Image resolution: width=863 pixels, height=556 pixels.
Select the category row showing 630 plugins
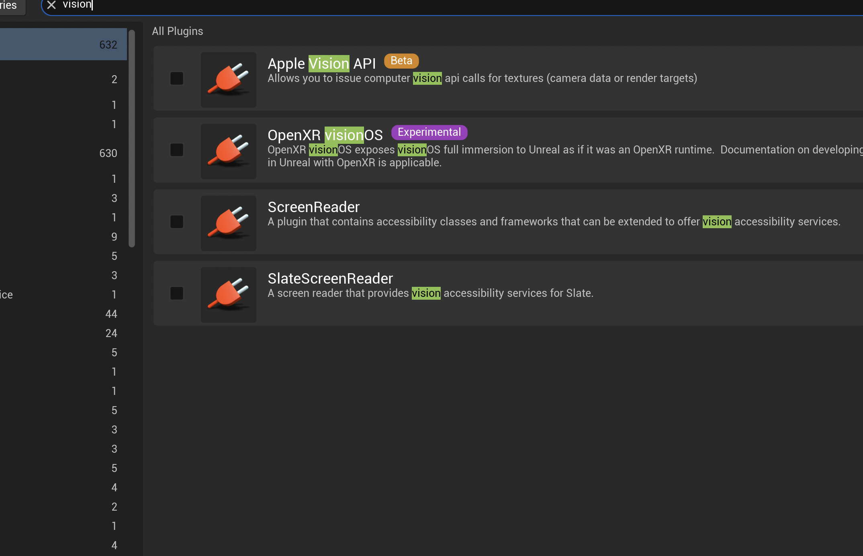tap(63, 153)
